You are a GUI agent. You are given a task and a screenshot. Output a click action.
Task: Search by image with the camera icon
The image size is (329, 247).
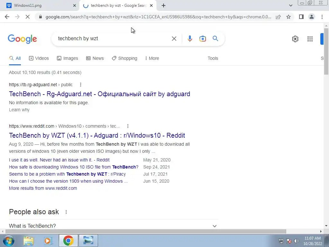click(x=202, y=39)
